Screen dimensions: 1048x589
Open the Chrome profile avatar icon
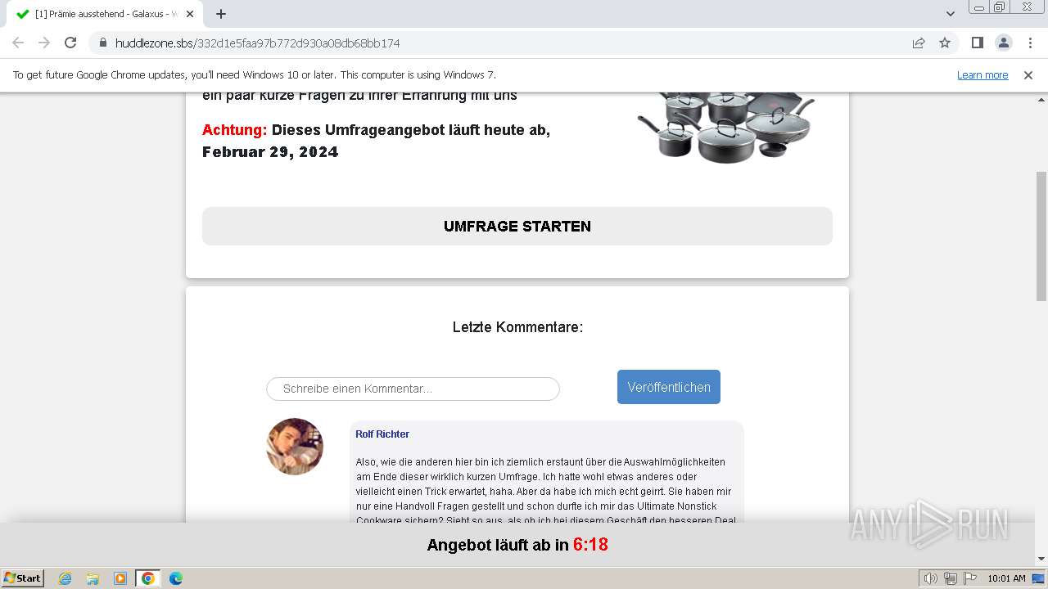pos(1003,43)
